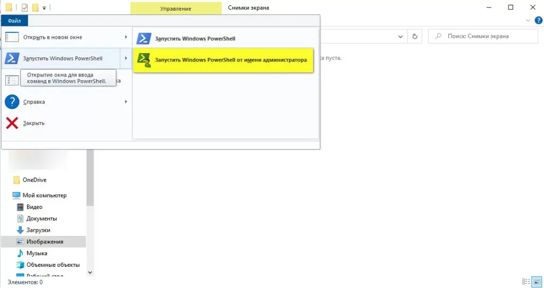Click the Мой компьютер monitor icon
The width and height of the screenshot is (544, 288).
(16, 195)
